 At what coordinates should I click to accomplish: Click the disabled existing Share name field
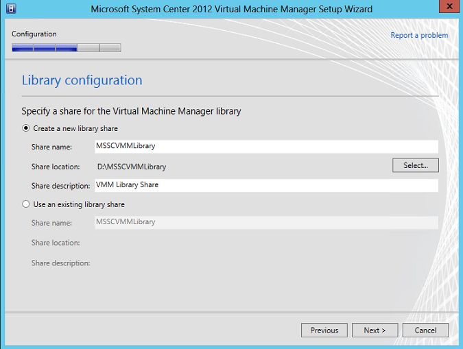266,222
